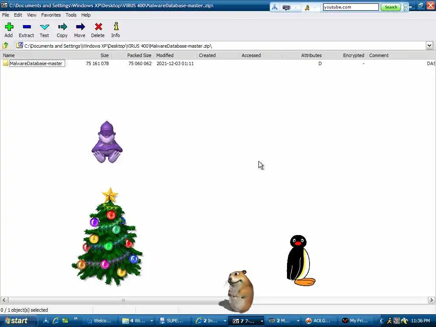Screen dimensions: 436x327
Task: Click the AOL quick launch icon
Action: 46,321
